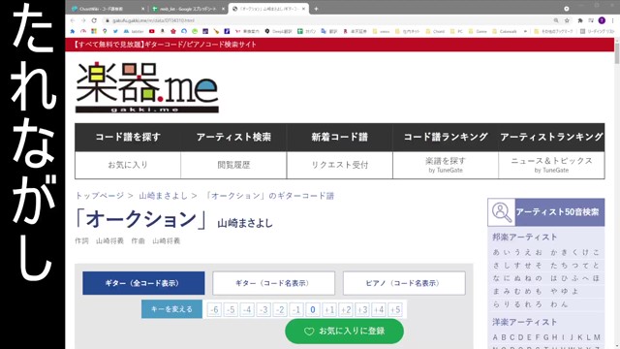Switch to ピアノ（コード名表示）mode
This screenshot has width=620, height=349.
click(404, 283)
